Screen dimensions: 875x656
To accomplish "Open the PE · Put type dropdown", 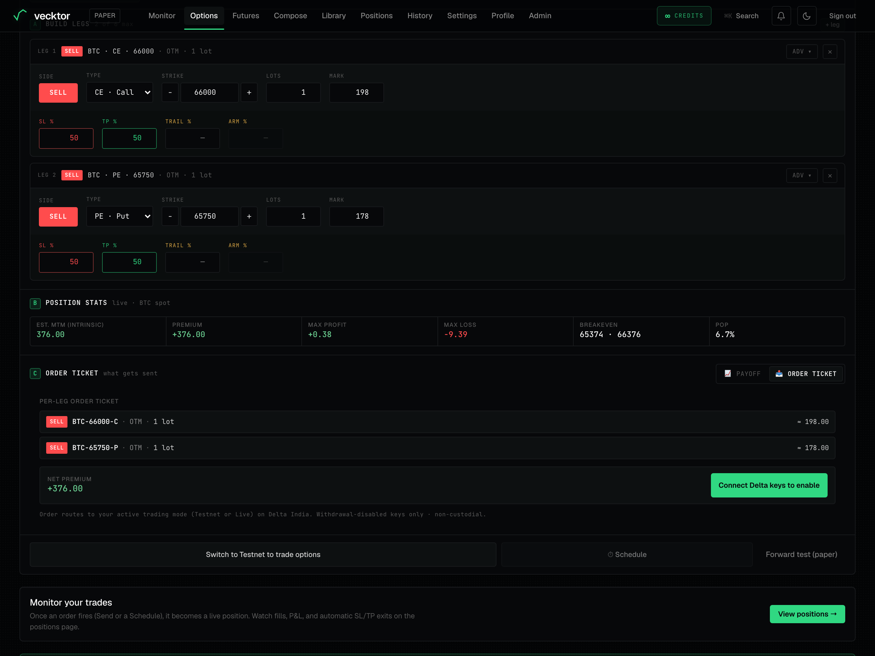I will (119, 217).
